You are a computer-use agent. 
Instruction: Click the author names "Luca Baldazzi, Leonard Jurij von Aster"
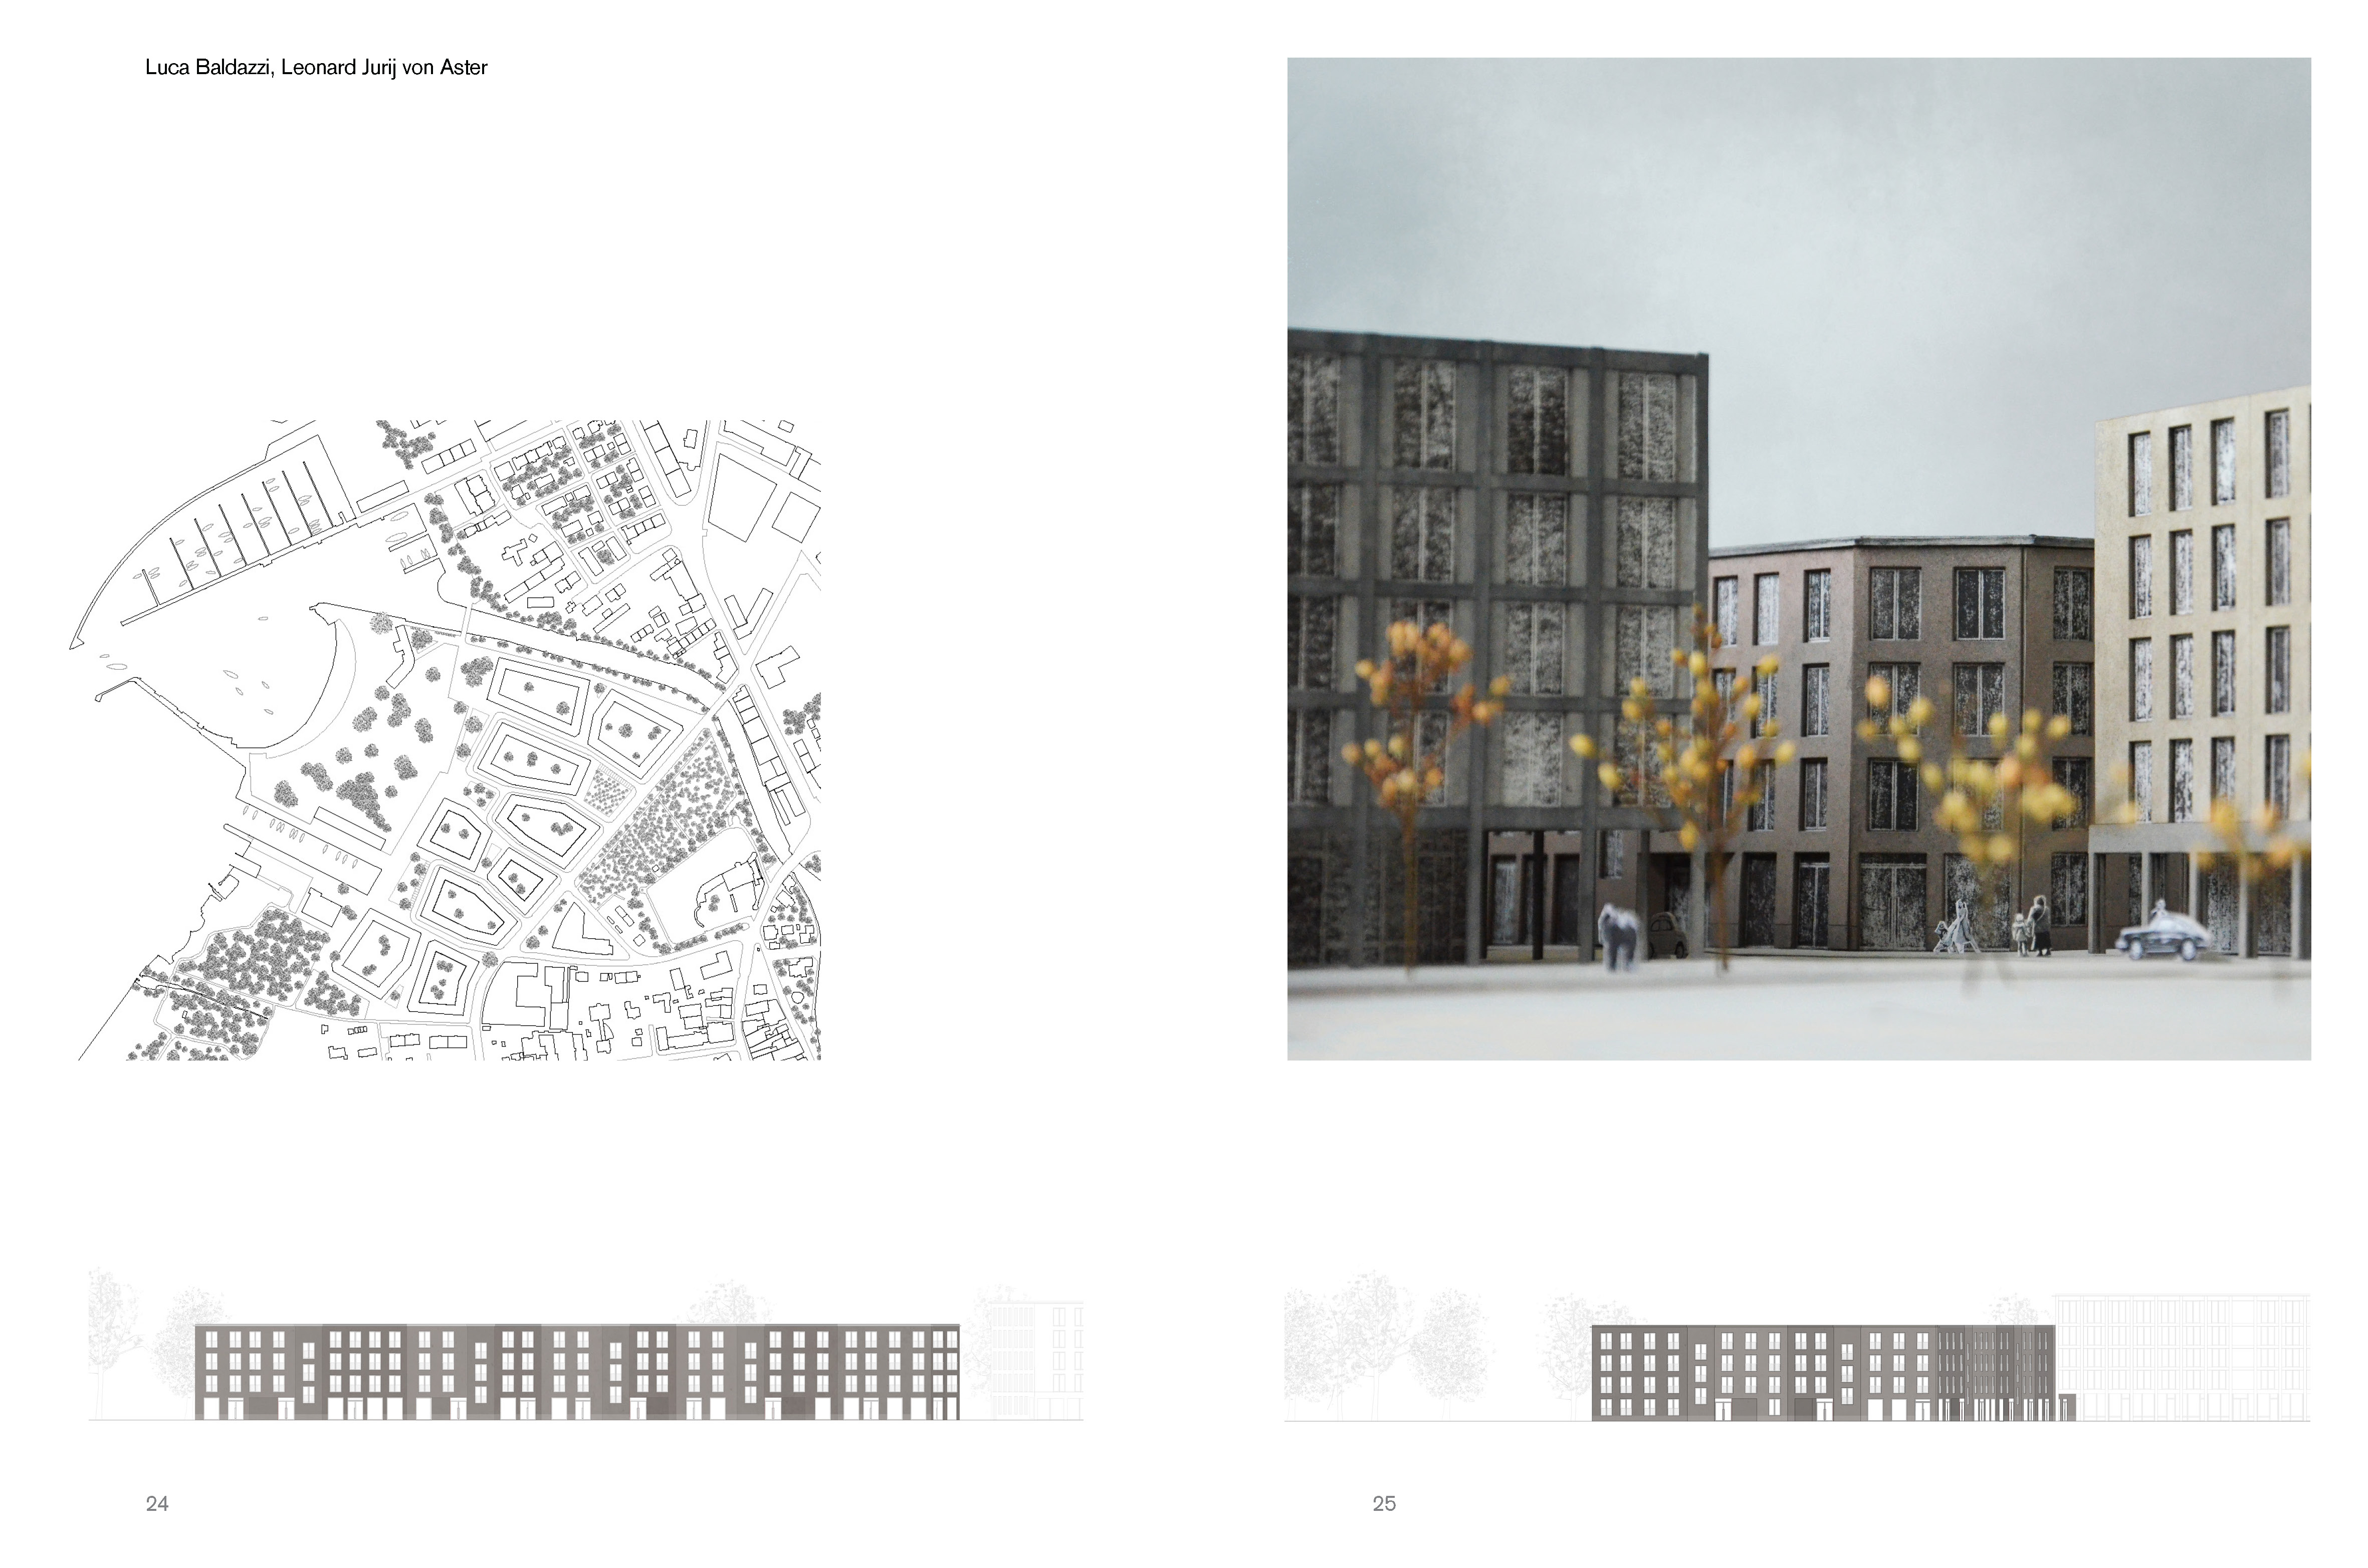point(316,68)
